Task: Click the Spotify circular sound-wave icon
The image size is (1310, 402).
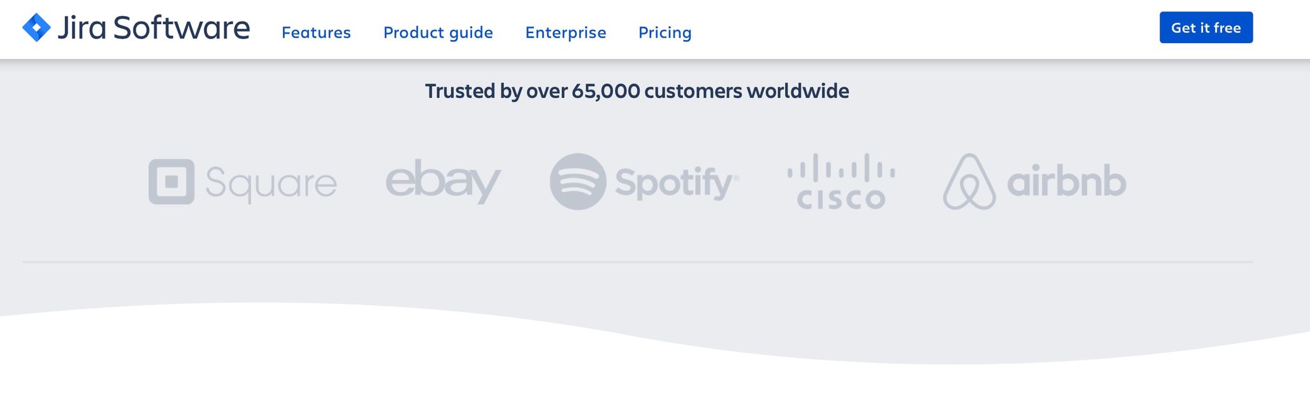Action: (x=578, y=181)
